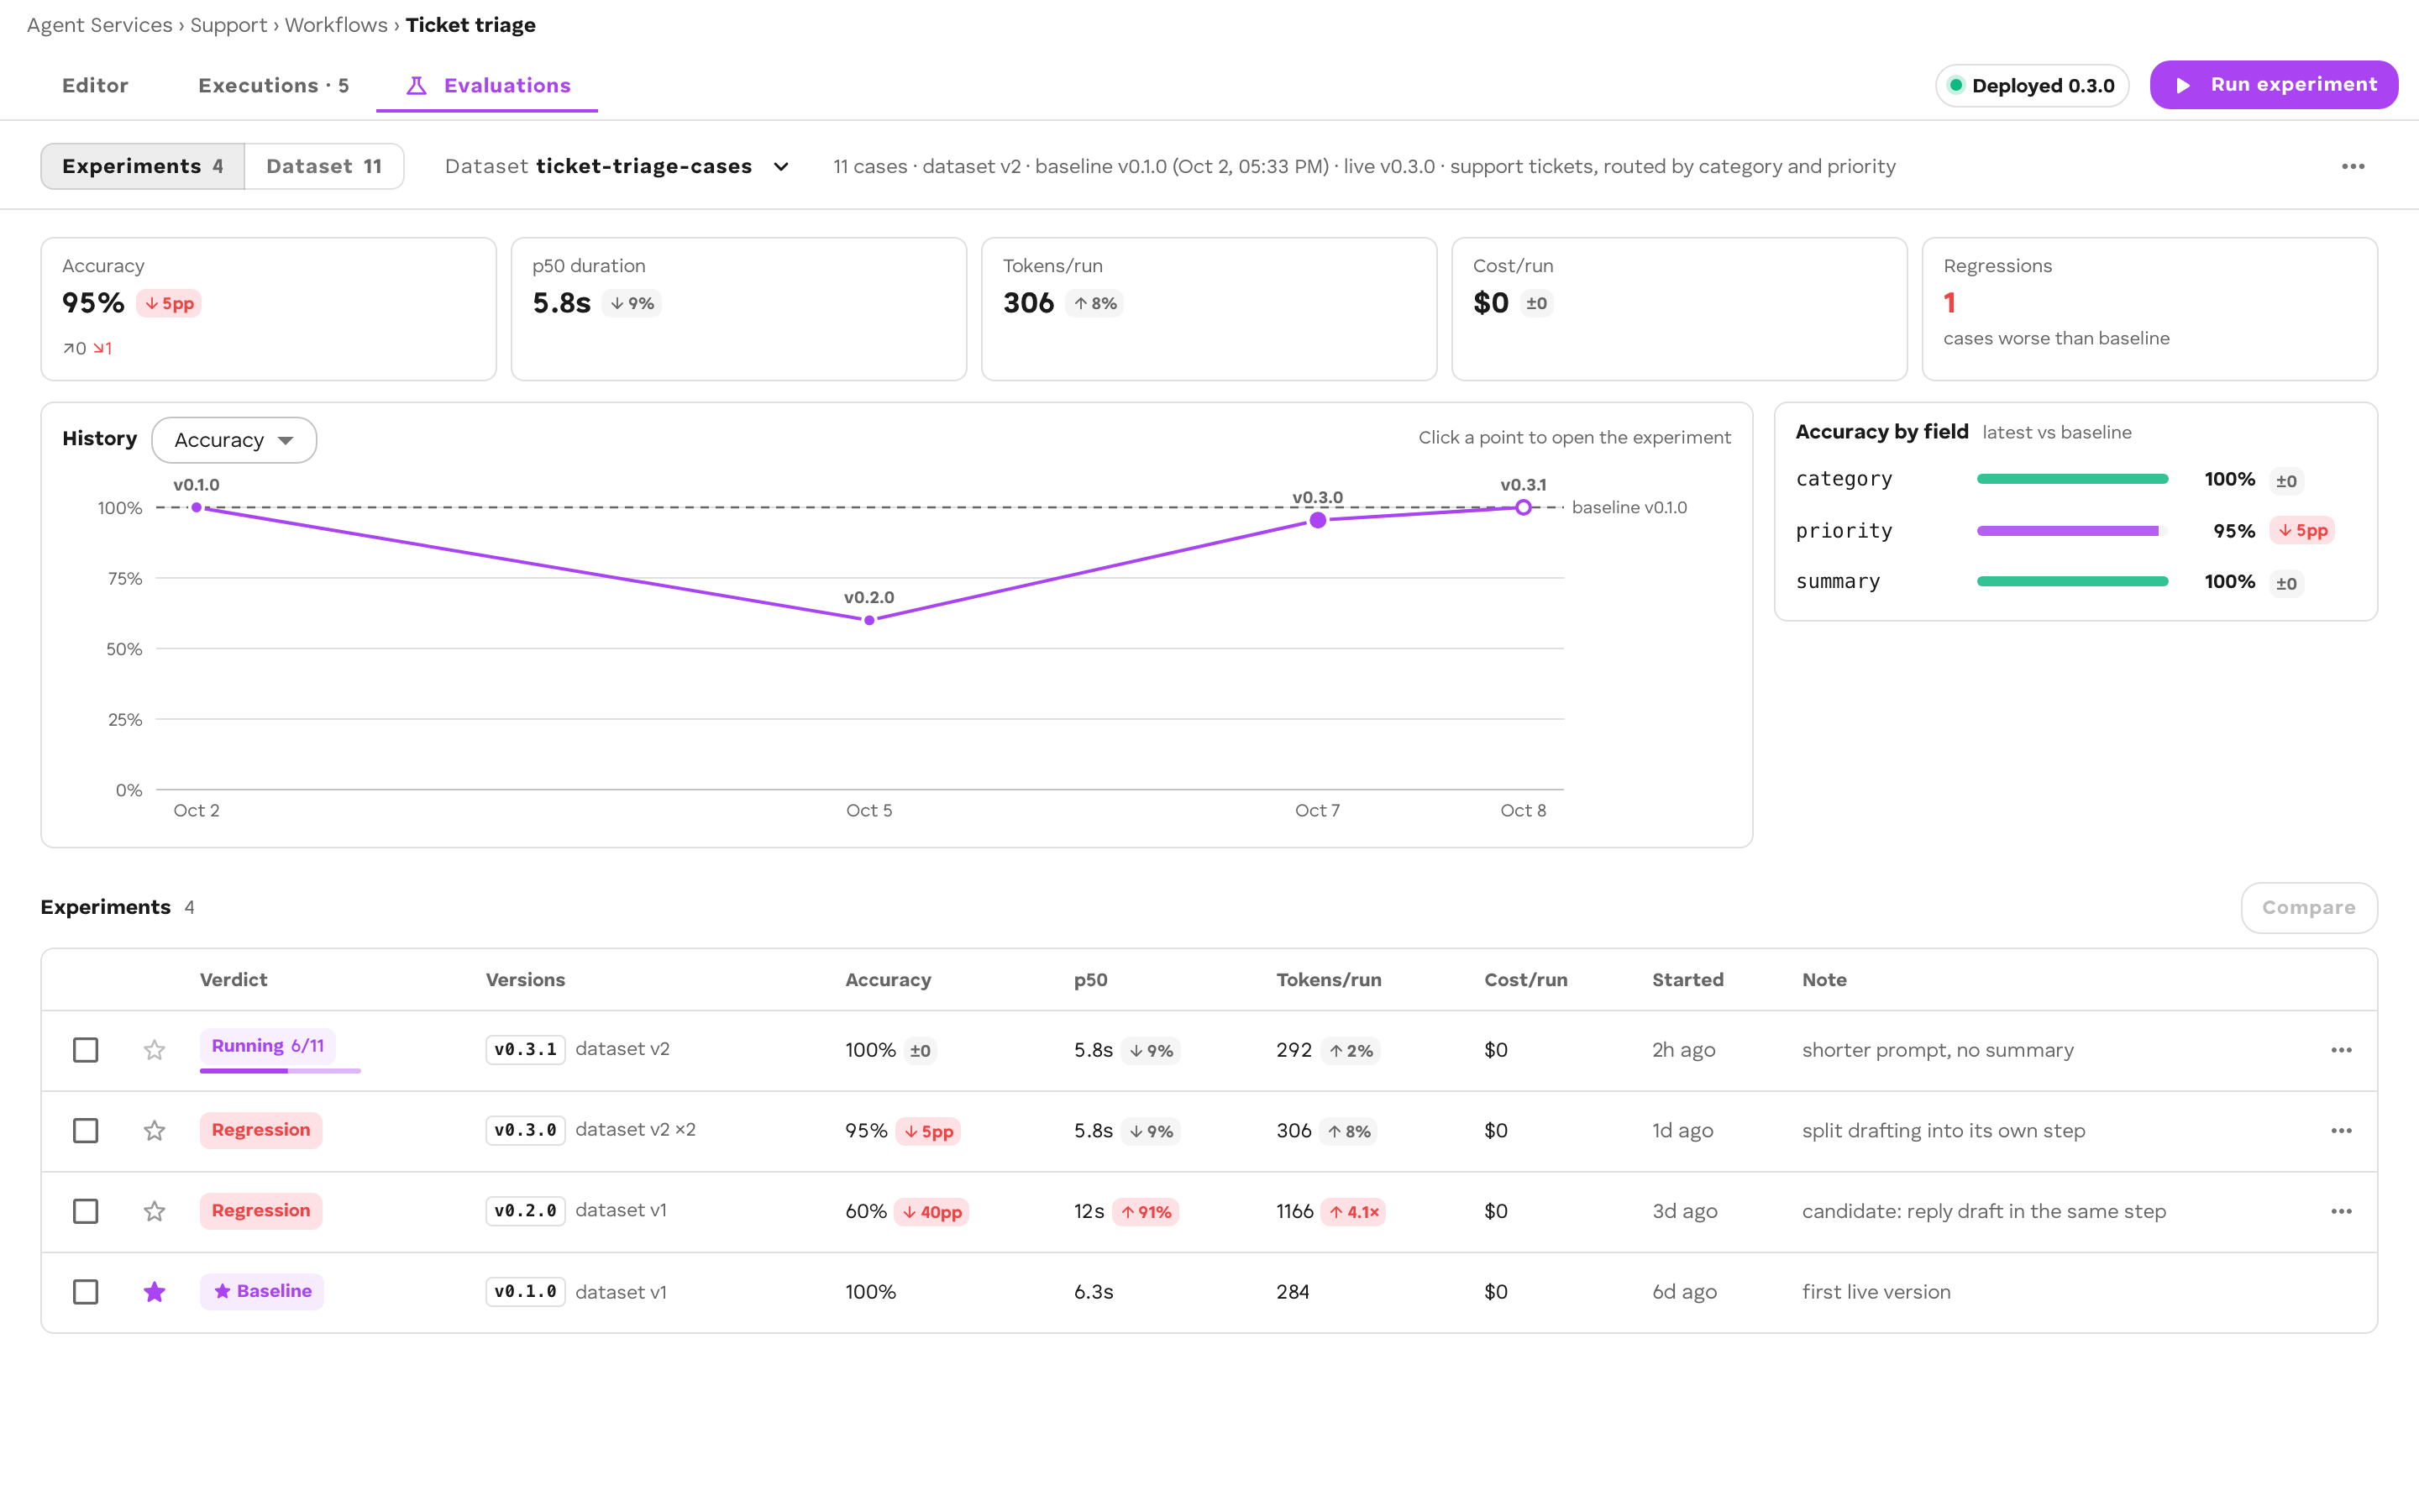Screen dimensions: 2419x1512
Task: Click the Regressions summary card
Action: click(x=2149, y=309)
